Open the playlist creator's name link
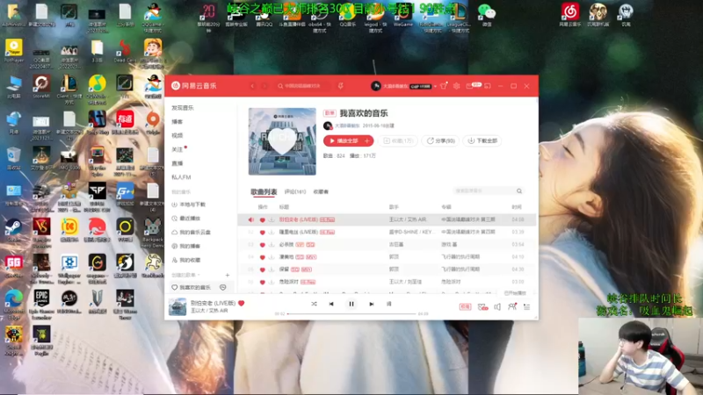Viewport: 703px width, 395px height. 347,126
